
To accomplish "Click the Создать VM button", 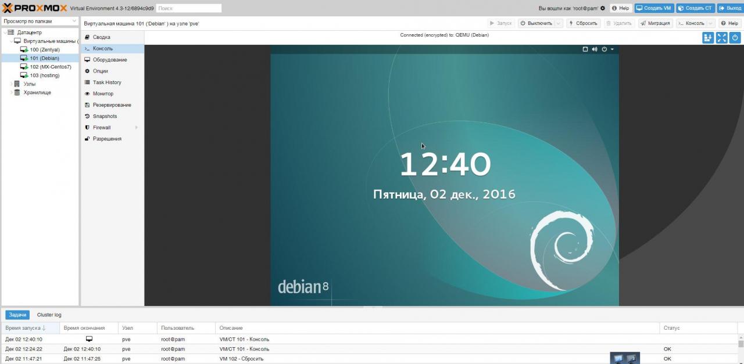I will tap(654, 8).
